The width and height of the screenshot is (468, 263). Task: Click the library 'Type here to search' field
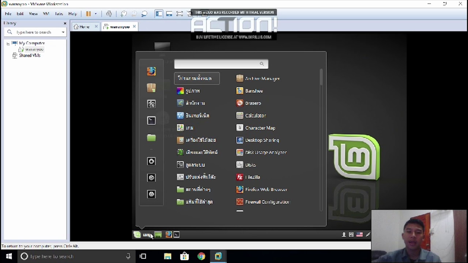[x=36, y=32]
